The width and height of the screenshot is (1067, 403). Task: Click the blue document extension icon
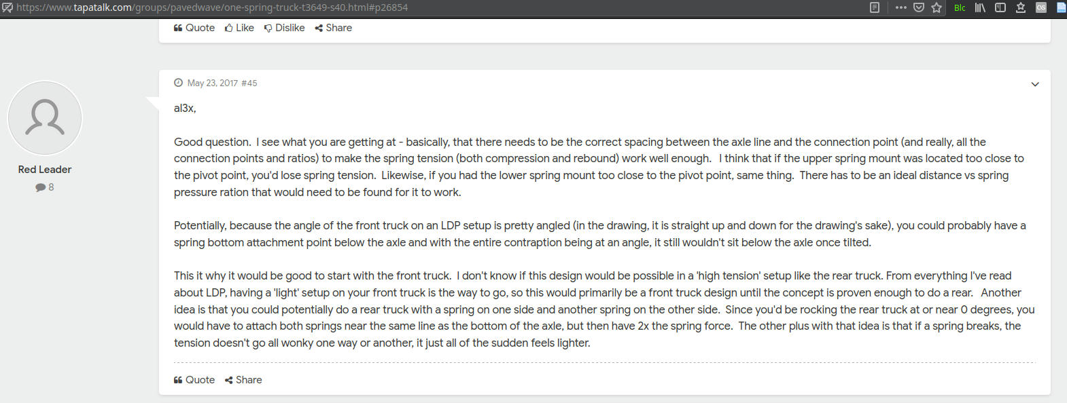point(1061,7)
